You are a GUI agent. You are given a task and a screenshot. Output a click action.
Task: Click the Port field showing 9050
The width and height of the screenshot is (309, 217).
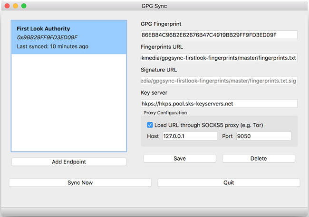pyautogui.click(x=263, y=136)
